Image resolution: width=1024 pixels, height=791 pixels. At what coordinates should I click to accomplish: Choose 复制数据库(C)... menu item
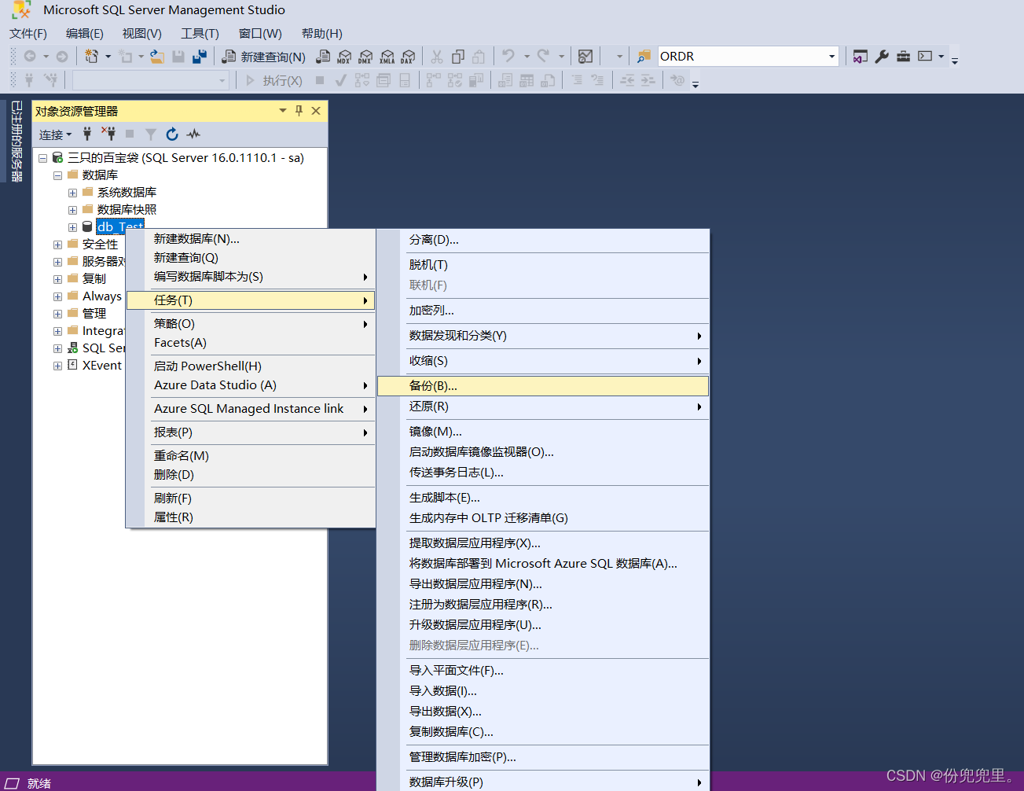click(543, 732)
